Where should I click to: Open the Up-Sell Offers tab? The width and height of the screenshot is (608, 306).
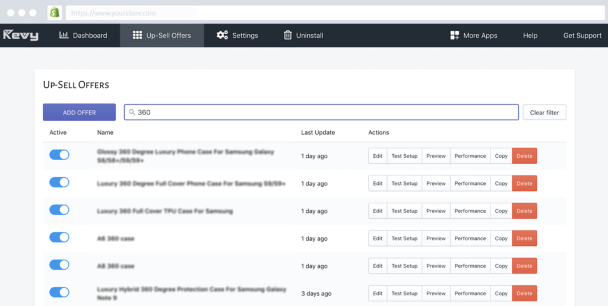pyautogui.click(x=161, y=35)
